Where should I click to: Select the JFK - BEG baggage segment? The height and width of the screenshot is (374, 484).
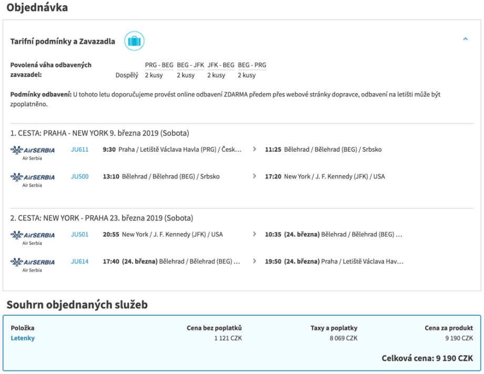(x=220, y=65)
